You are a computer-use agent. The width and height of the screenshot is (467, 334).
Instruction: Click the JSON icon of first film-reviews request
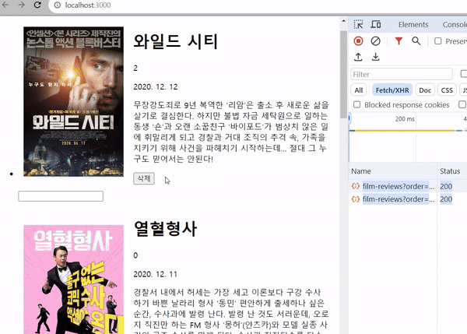click(356, 186)
